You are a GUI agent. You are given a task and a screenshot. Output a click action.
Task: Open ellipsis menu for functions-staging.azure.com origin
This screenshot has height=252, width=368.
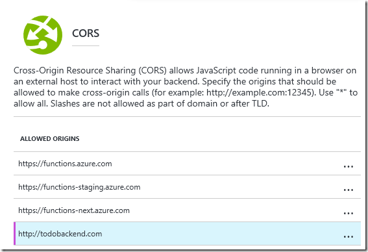[349, 190]
